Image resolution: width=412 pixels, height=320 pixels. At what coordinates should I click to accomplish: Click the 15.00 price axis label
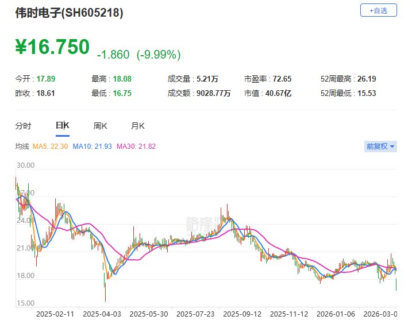point(25,303)
